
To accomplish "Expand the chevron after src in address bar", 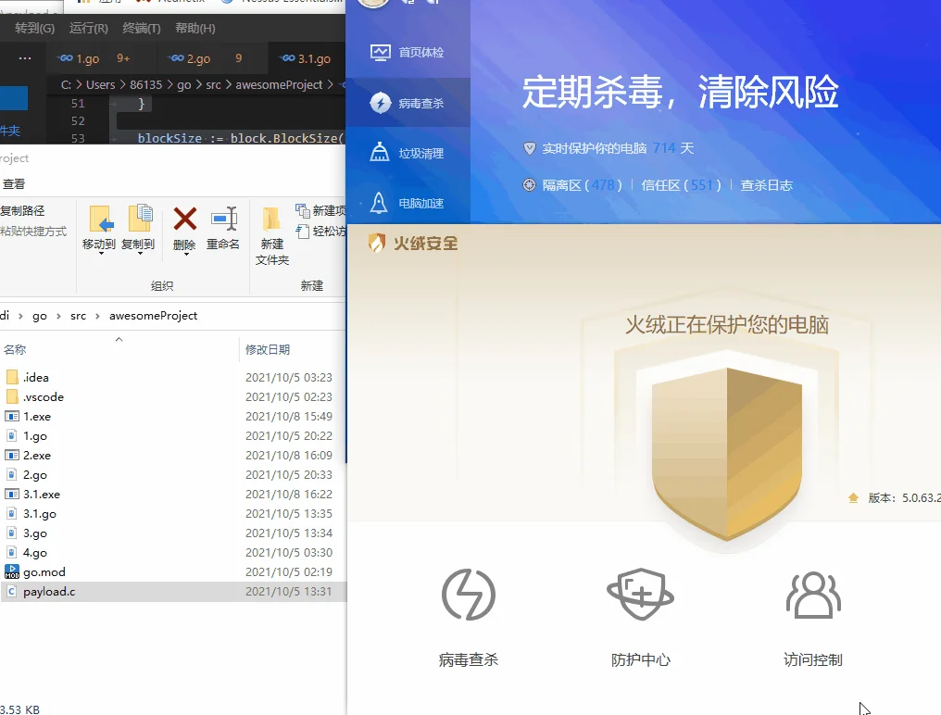I will tap(97, 316).
